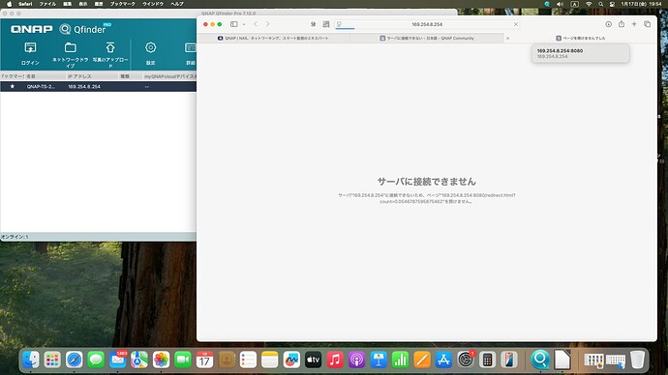Open Maps from the Dock
The width and height of the screenshot is (668, 375).
(x=139, y=360)
